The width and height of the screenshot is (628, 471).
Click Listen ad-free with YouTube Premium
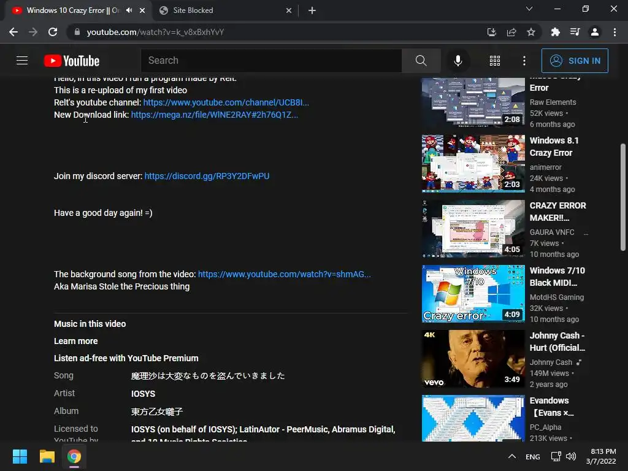(126, 358)
